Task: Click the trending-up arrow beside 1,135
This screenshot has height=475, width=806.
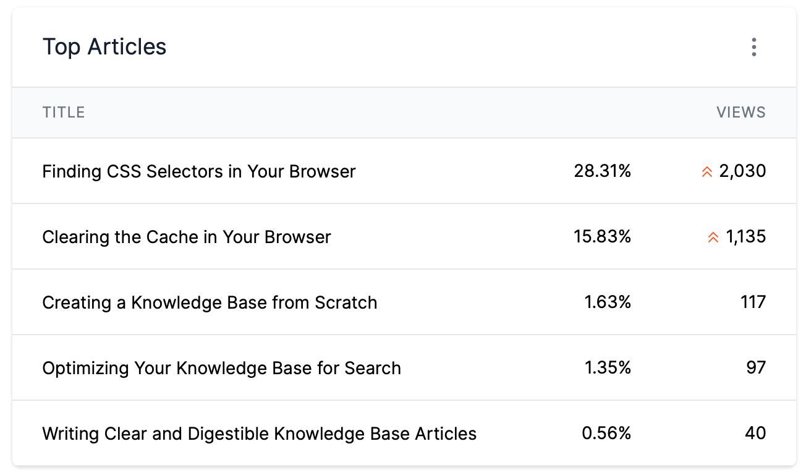Action: [713, 237]
